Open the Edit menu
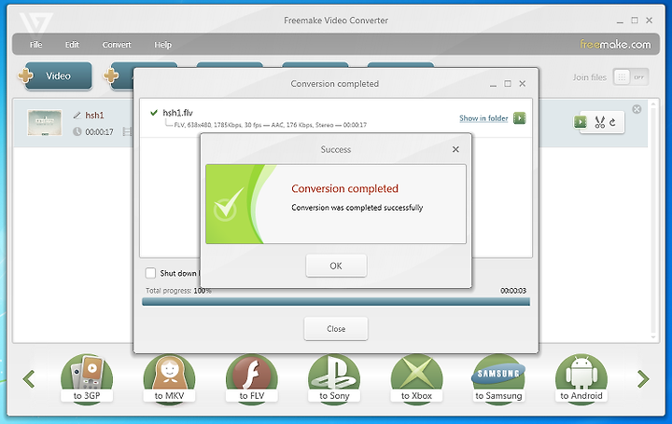The height and width of the screenshot is (424, 672). (72, 45)
